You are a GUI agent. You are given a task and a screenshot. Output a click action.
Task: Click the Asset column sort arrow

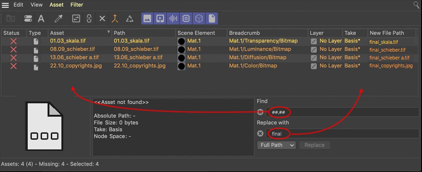pos(109,32)
